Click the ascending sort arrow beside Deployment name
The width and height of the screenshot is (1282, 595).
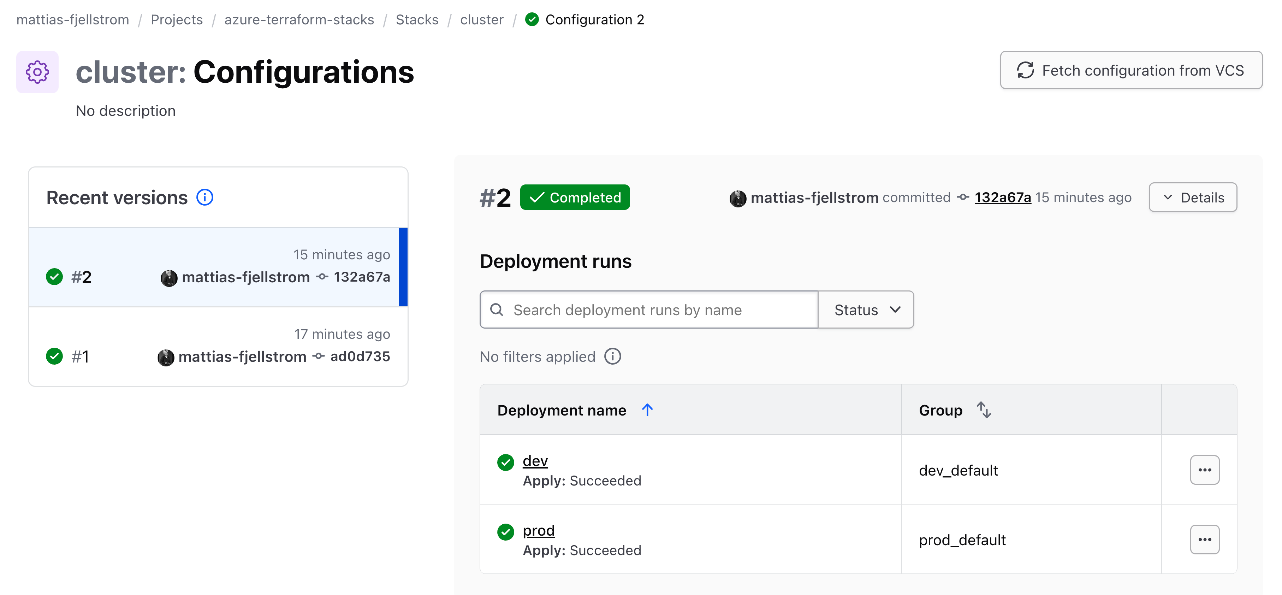pos(647,410)
